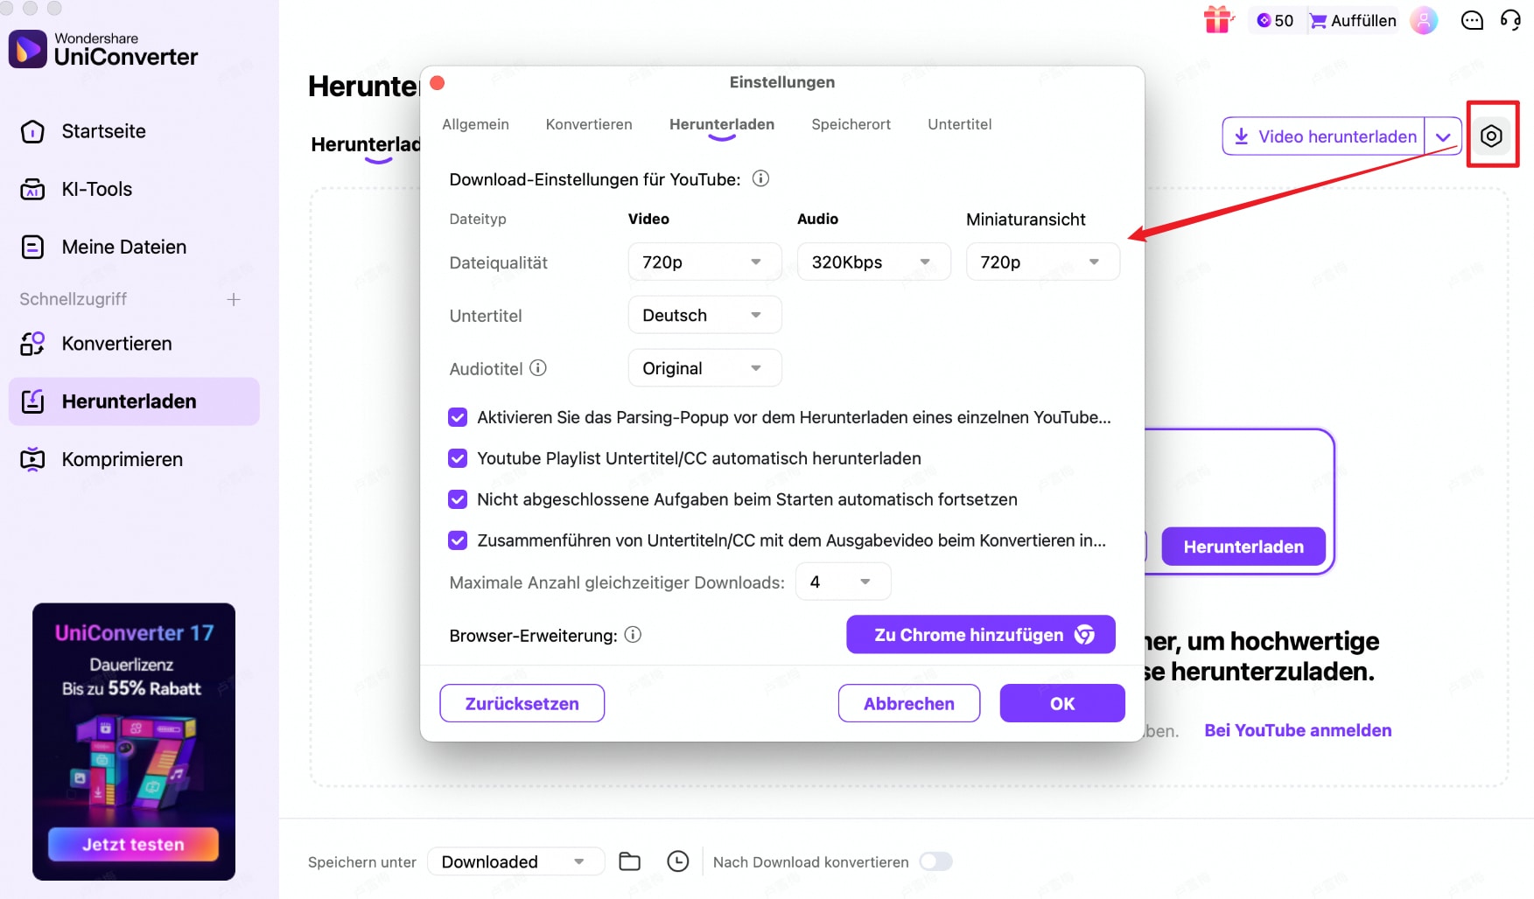Click Zu Chrome hinzufügen button
This screenshot has height=899, width=1534.
coord(979,635)
